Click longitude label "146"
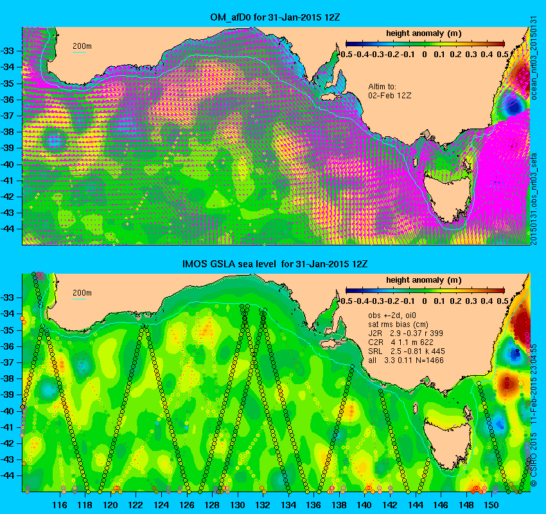Screen dimensions: 546x514 [441, 505]
